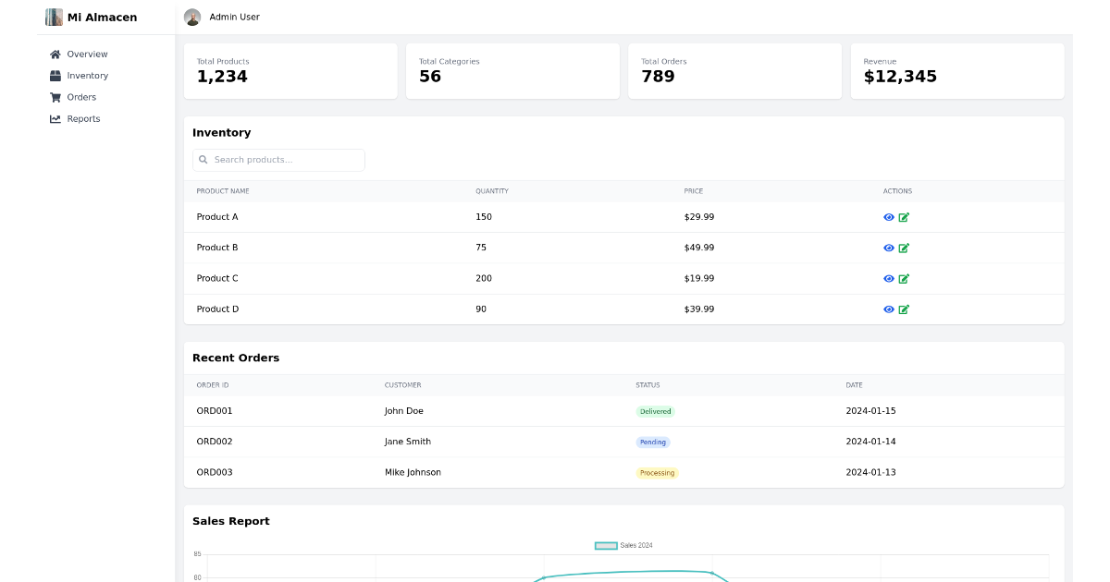1110x582 pixels.
Task: Toggle the eye icon on Product D row
Action: 888,309
